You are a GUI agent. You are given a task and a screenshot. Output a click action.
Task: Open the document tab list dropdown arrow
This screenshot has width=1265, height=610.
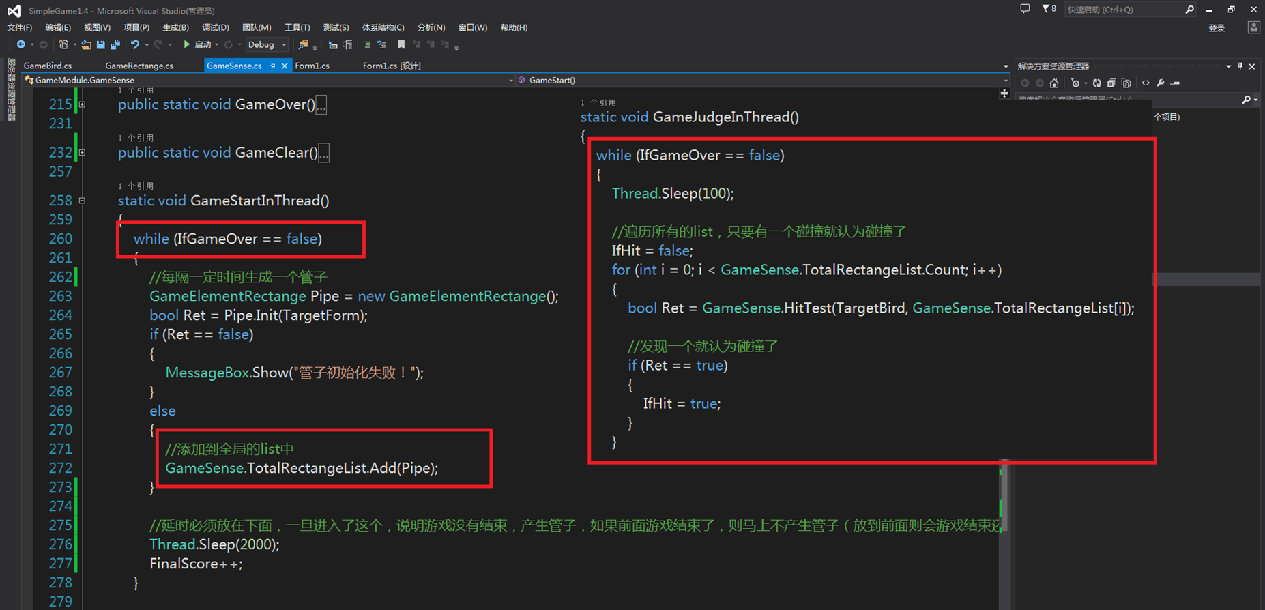(x=1006, y=66)
